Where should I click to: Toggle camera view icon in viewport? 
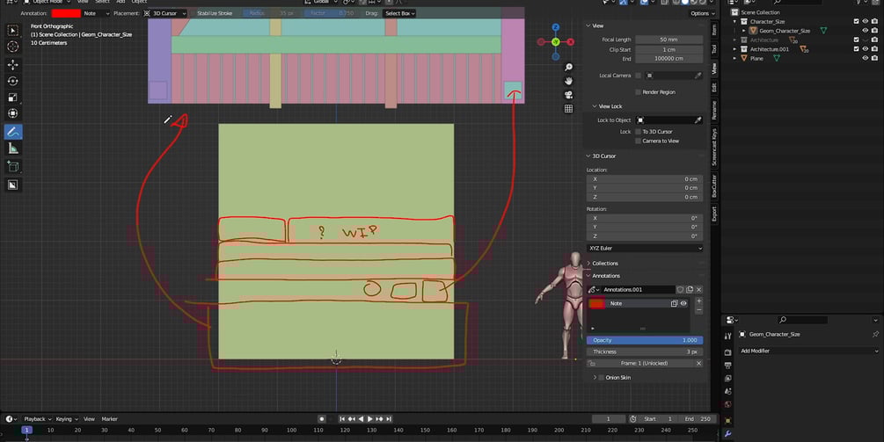(568, 95)
